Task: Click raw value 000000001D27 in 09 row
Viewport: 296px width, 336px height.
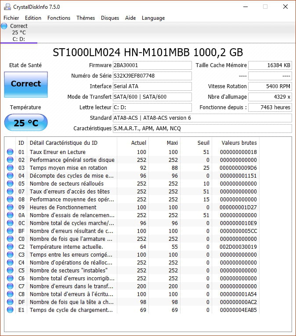Action: pyautogui.click(x=238, y=207)
